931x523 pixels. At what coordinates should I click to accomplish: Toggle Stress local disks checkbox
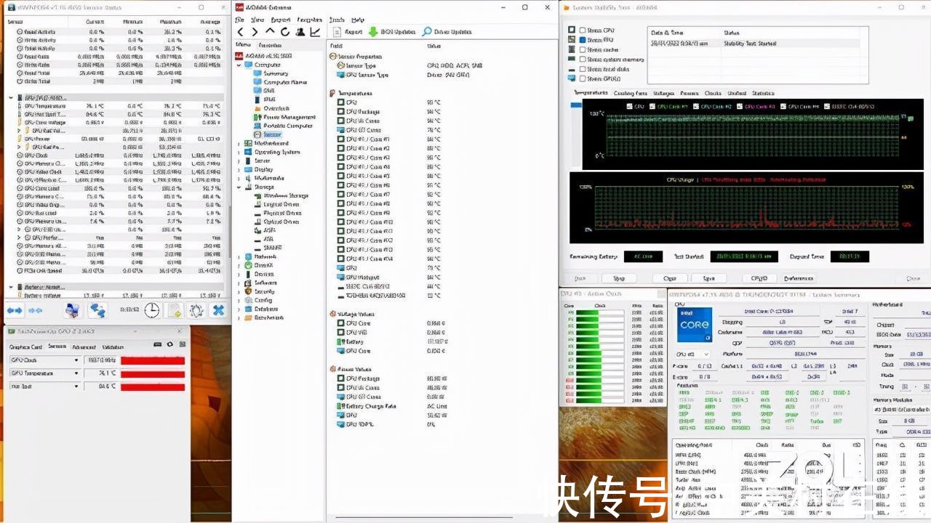[583, 69]
